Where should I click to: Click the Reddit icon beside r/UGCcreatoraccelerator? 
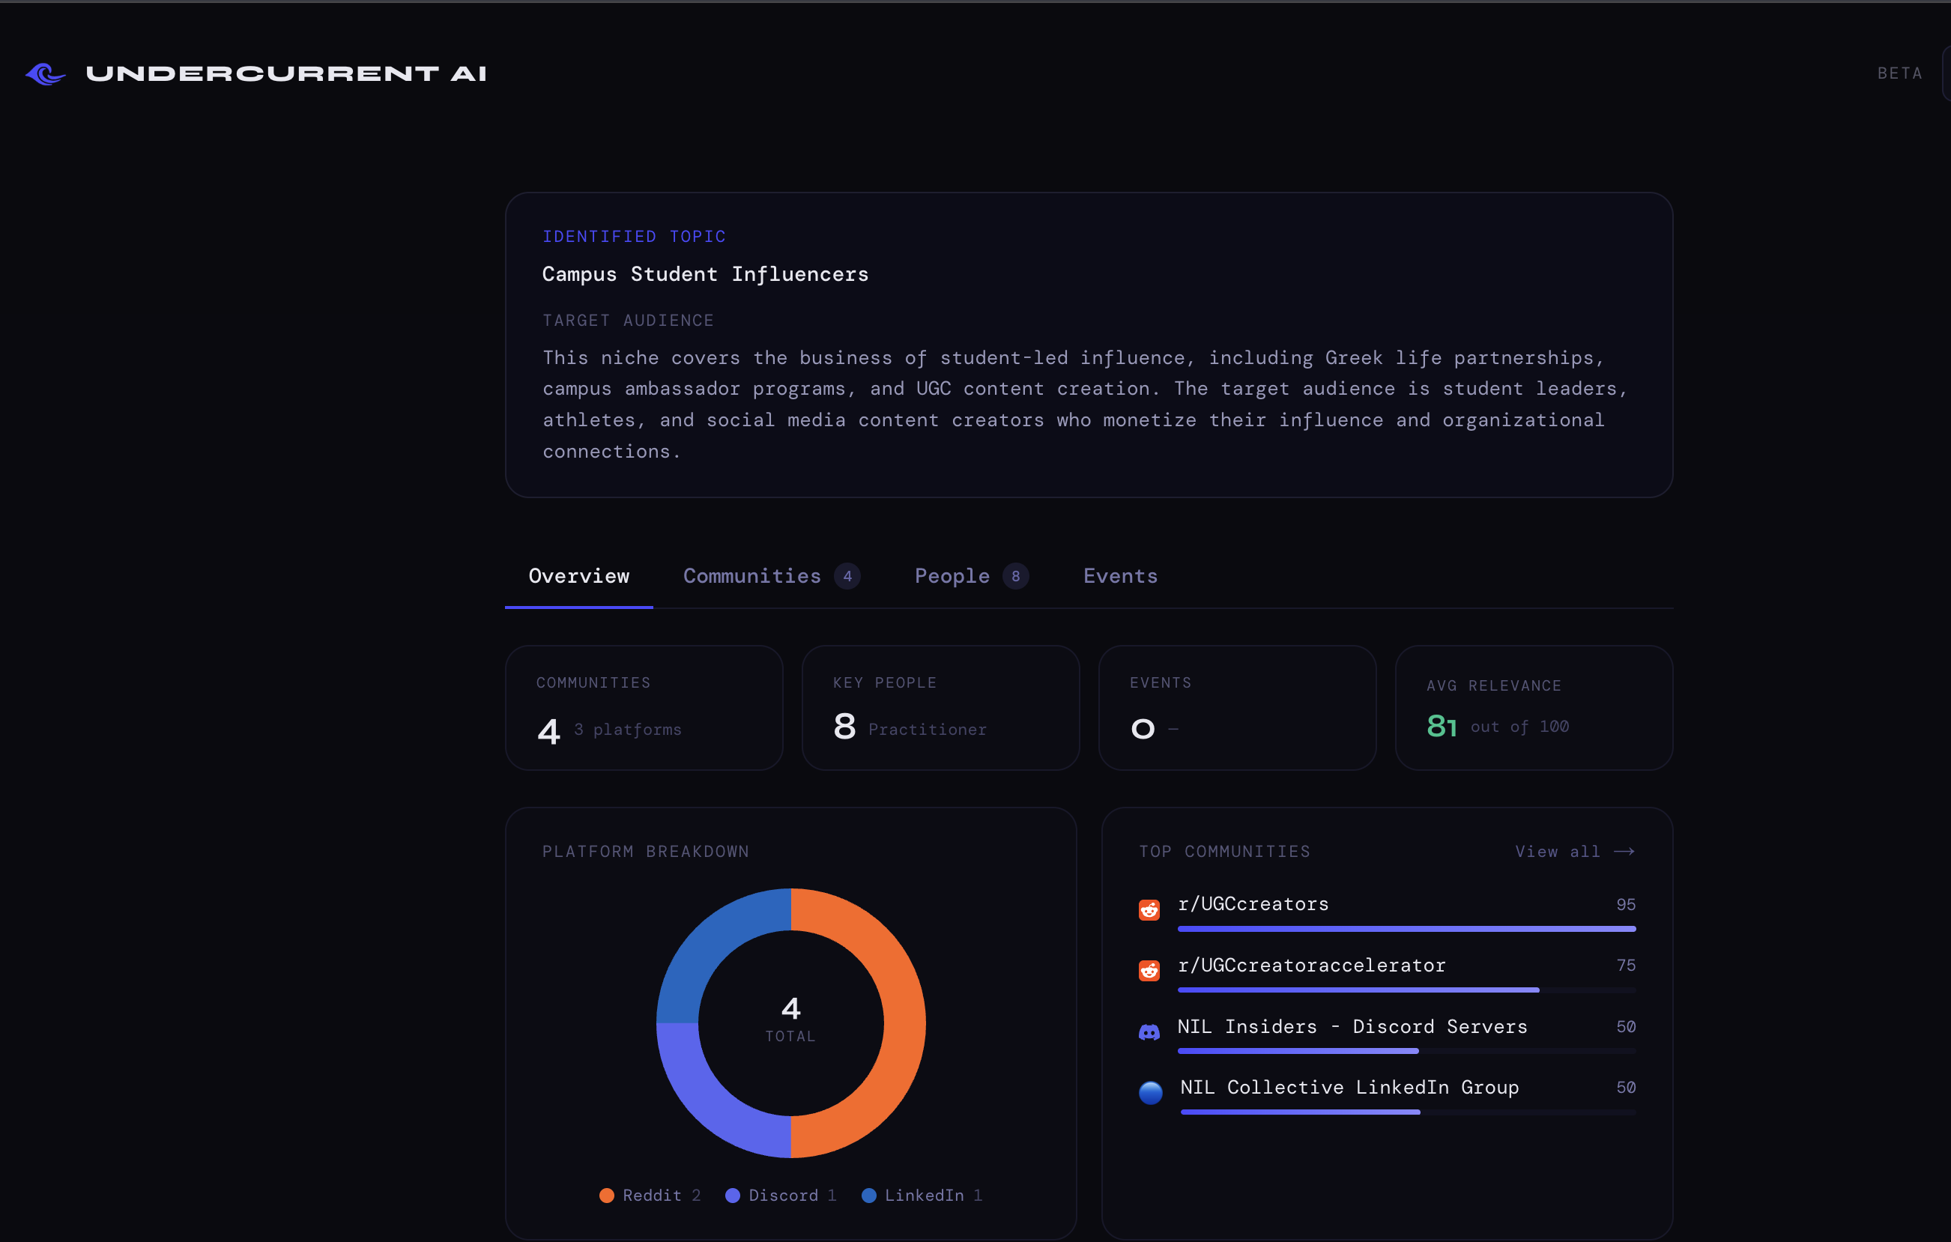[x=1149, y=971]
